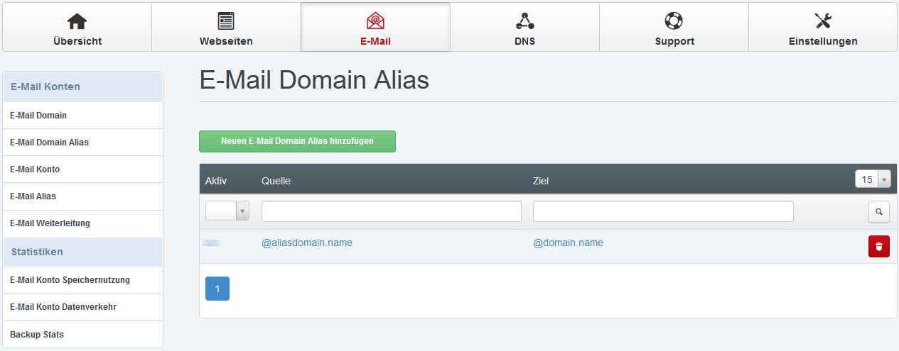Expand the 15 rows-per-page dropdown

pyautogui.click(x=872, y=179)
